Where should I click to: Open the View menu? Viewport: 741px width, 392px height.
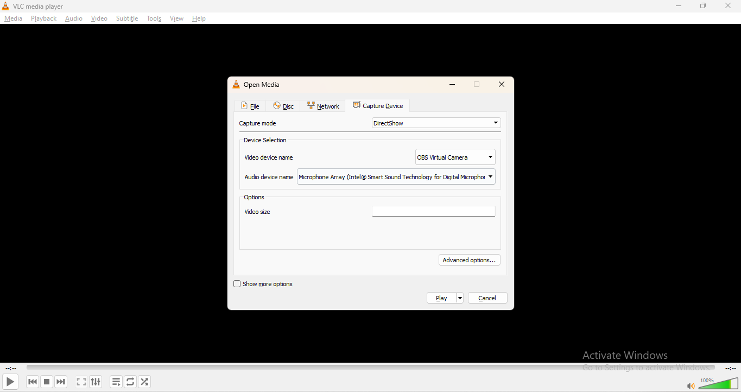coord(177,18)
